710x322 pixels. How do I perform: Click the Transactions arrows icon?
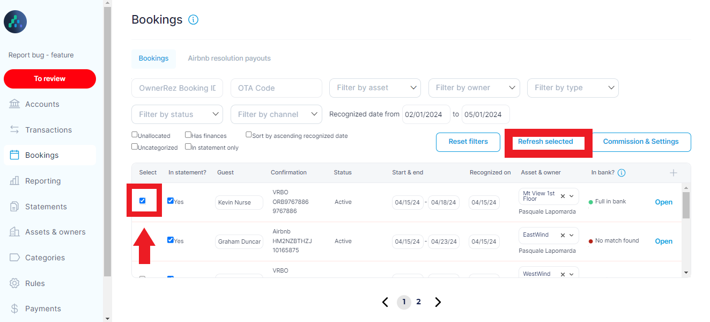[x=14, y=130]
